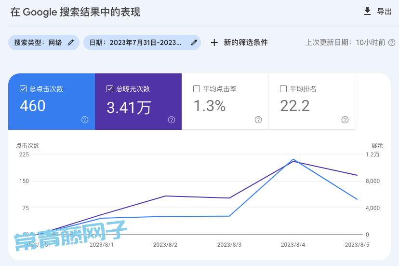
Task: Click the 1.3% average CTR value
Action: tap(210, 106)
